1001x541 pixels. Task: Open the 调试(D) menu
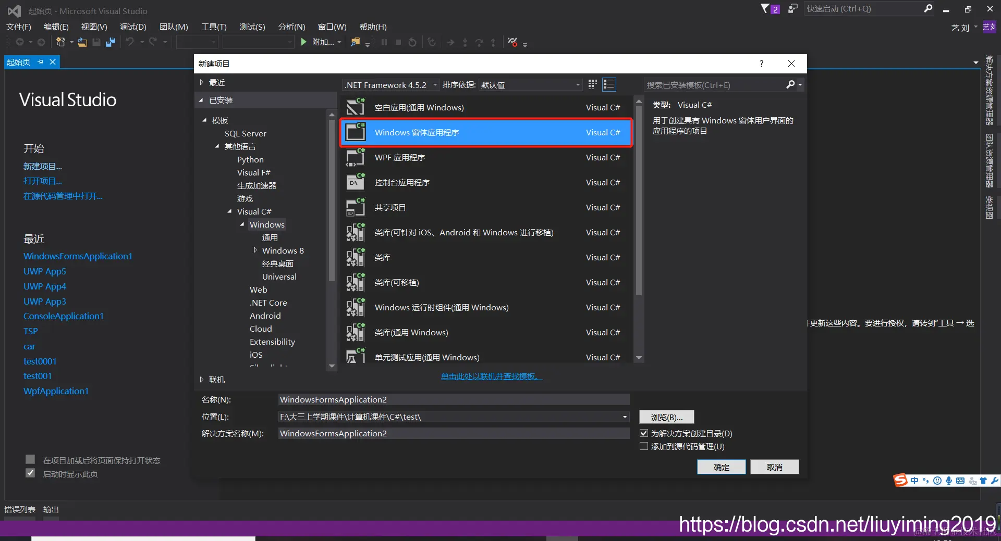(133, 27)
